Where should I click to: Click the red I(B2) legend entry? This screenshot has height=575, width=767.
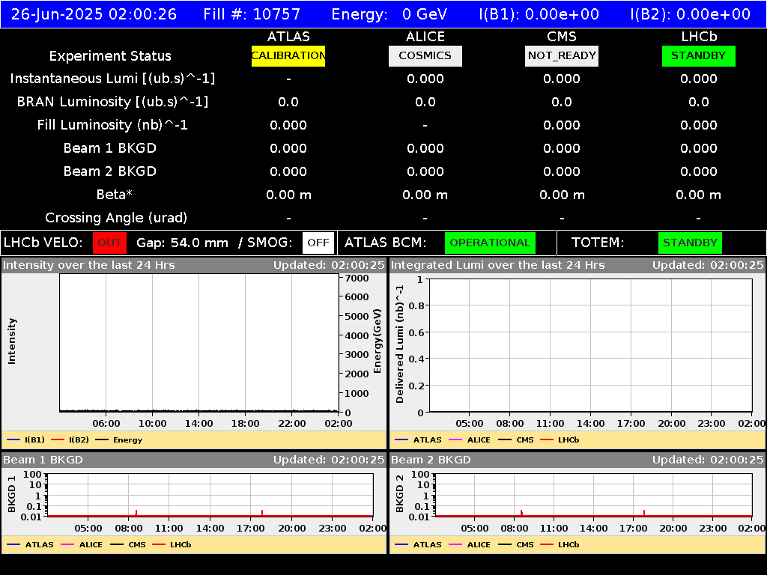pyautogui.click(x=70, y=440)
